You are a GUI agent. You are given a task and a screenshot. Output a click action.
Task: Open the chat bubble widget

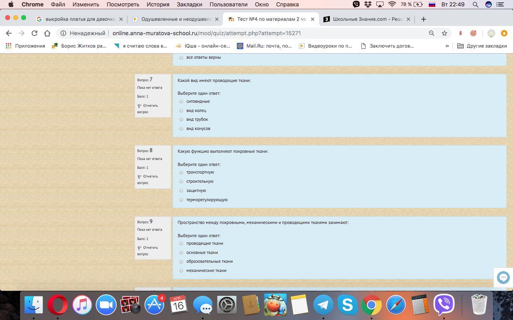pyautogui.click(x=503, y=277)
